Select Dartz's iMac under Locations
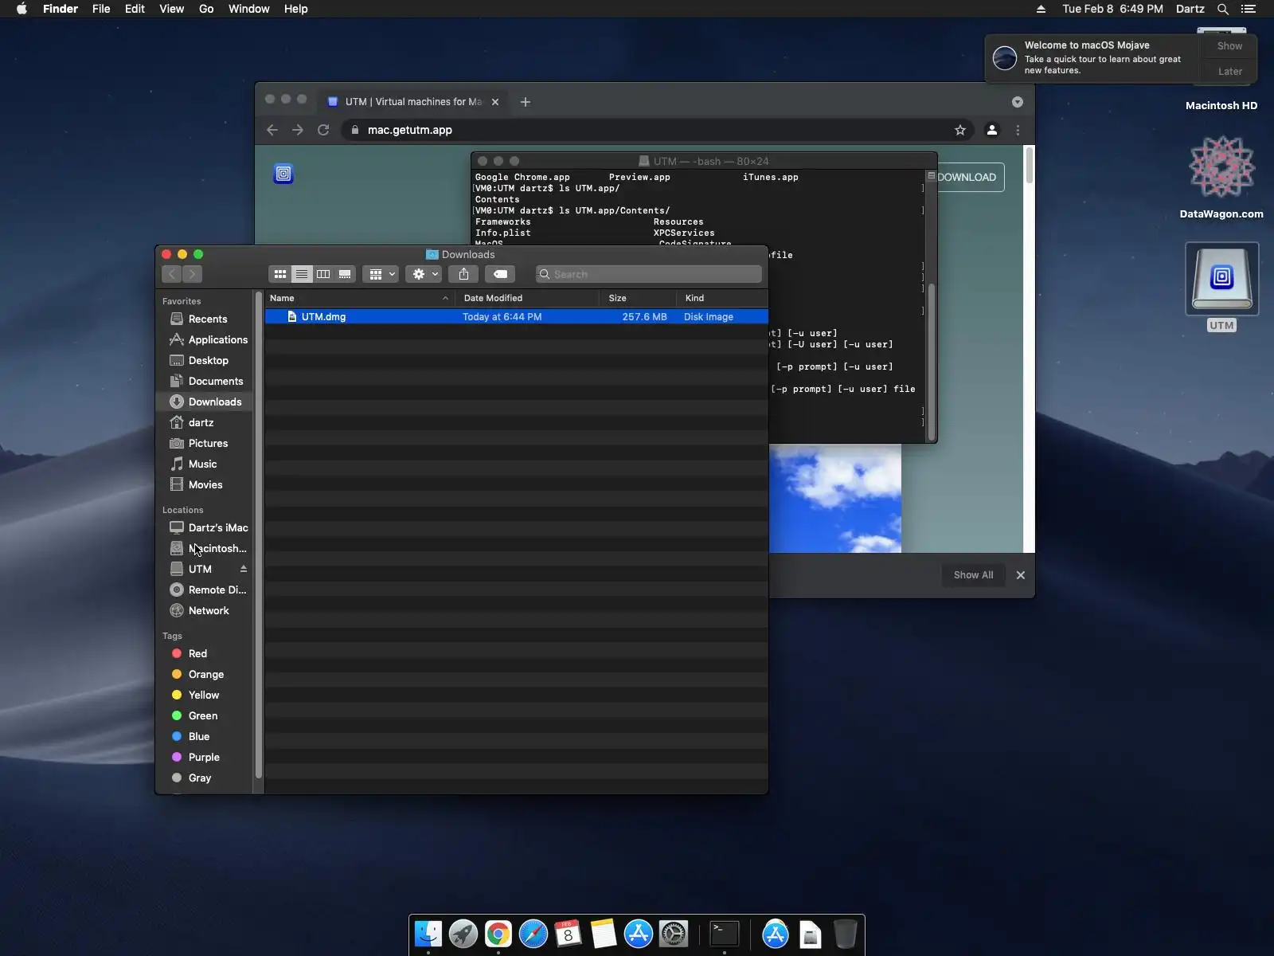1274x956 pixels. [205, 527]
